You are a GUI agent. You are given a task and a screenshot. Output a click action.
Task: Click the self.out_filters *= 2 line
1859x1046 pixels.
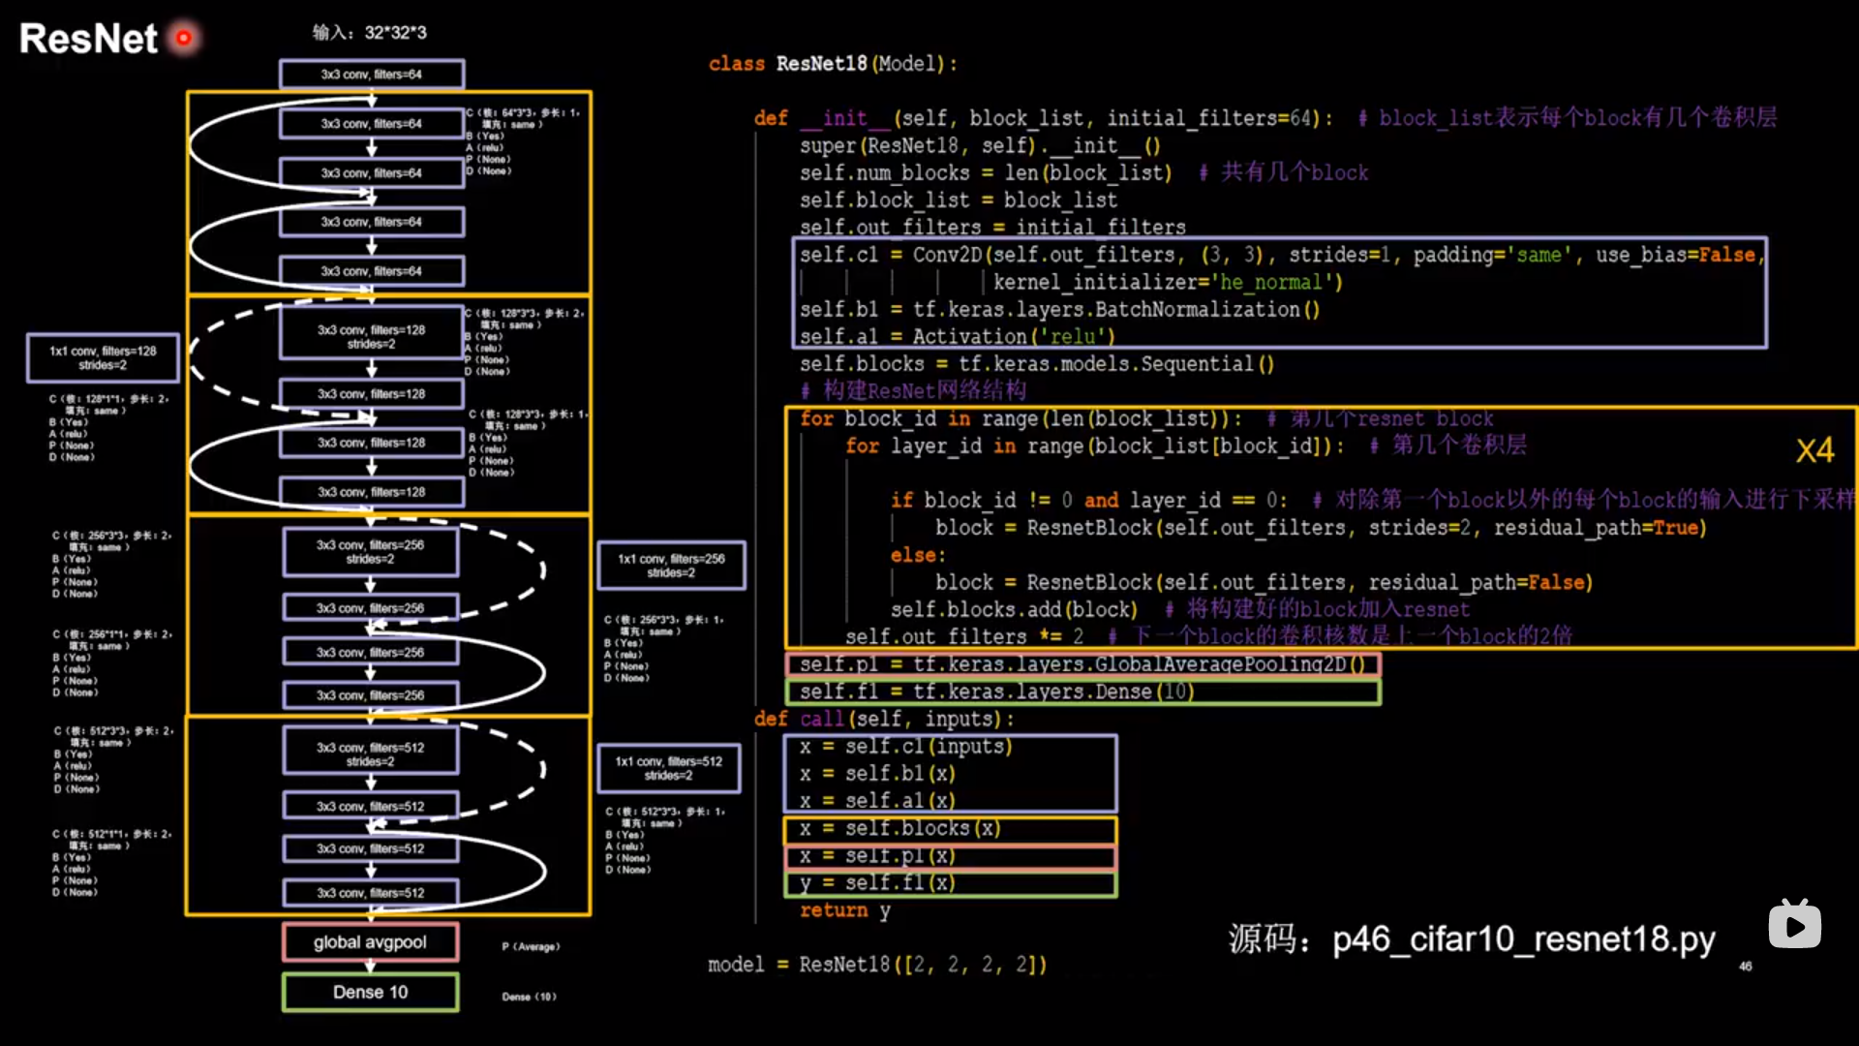[x=1207, y=636]
